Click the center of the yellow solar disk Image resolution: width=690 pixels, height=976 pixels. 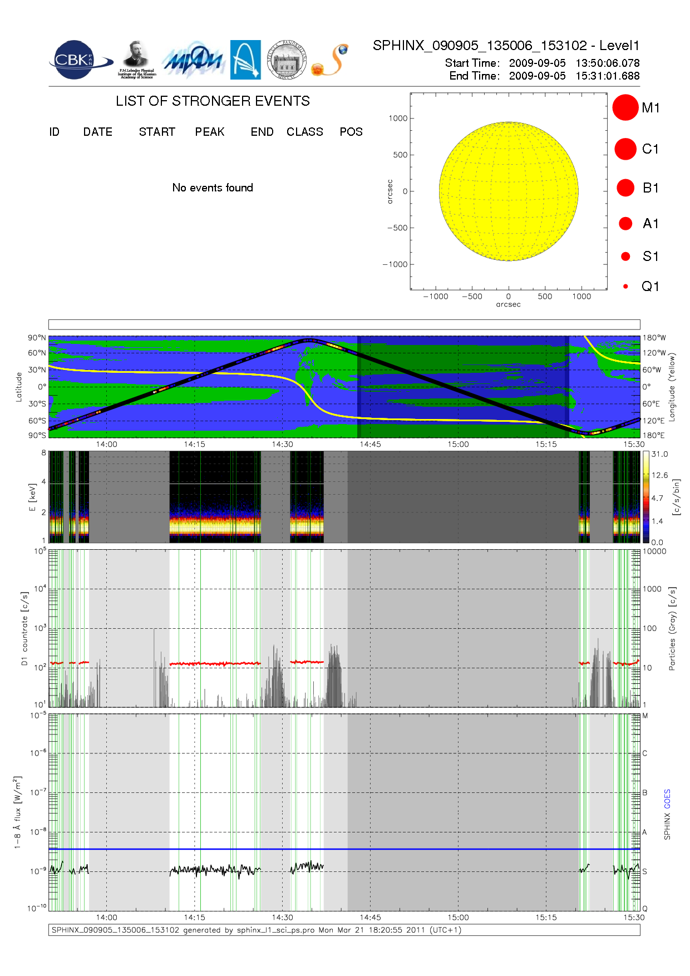(x=509, y=191)
